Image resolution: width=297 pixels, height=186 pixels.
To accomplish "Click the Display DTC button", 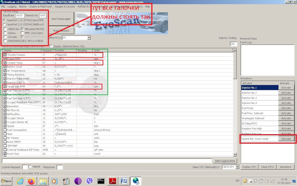I will (249, 167).
